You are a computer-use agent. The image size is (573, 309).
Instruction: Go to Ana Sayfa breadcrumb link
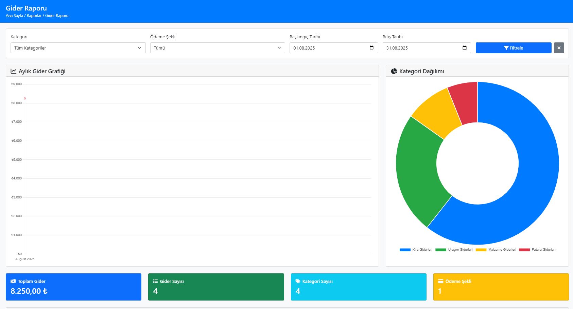14,16
